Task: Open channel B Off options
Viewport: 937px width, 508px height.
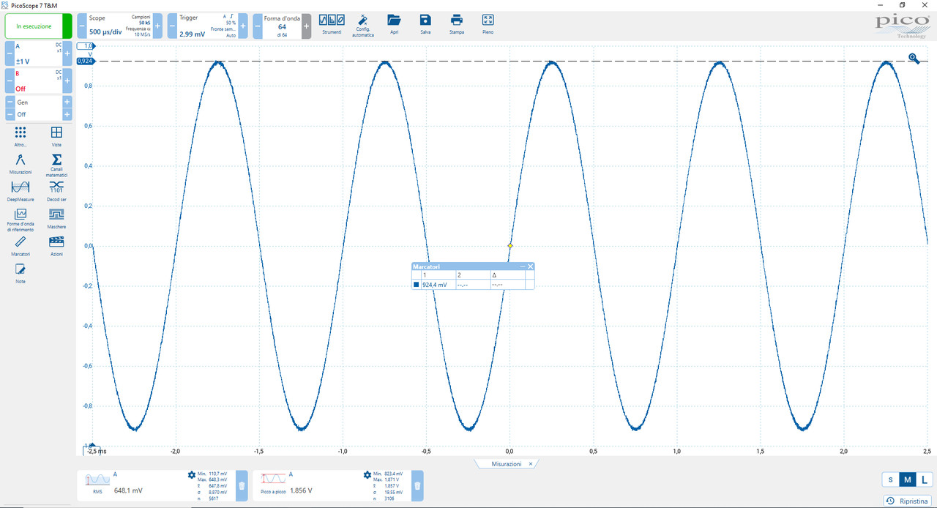Action: [38, 81]
